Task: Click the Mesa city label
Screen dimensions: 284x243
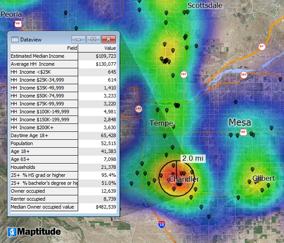Action: pos(240,123)
